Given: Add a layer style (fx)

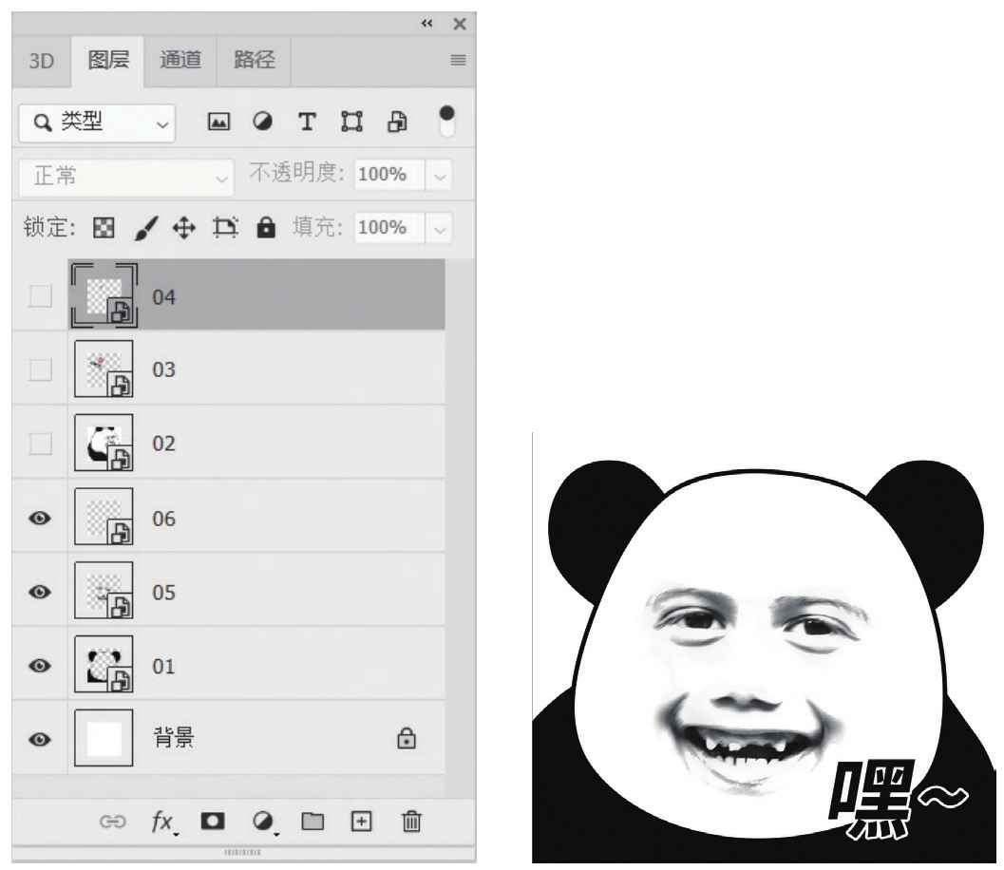Looking at the screenshot, I should [164, 822].
